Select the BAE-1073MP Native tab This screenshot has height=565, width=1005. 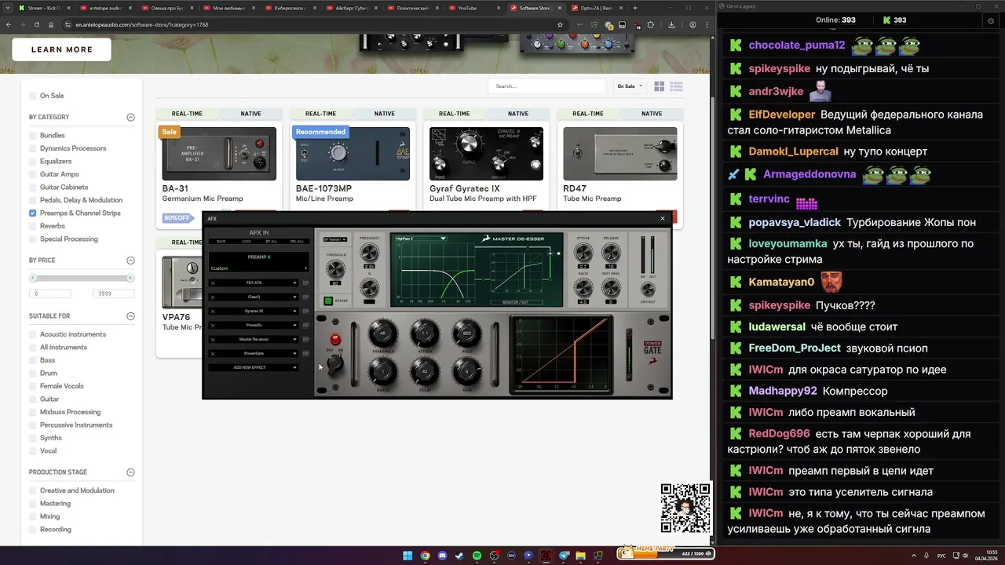(x=385, y=114)
